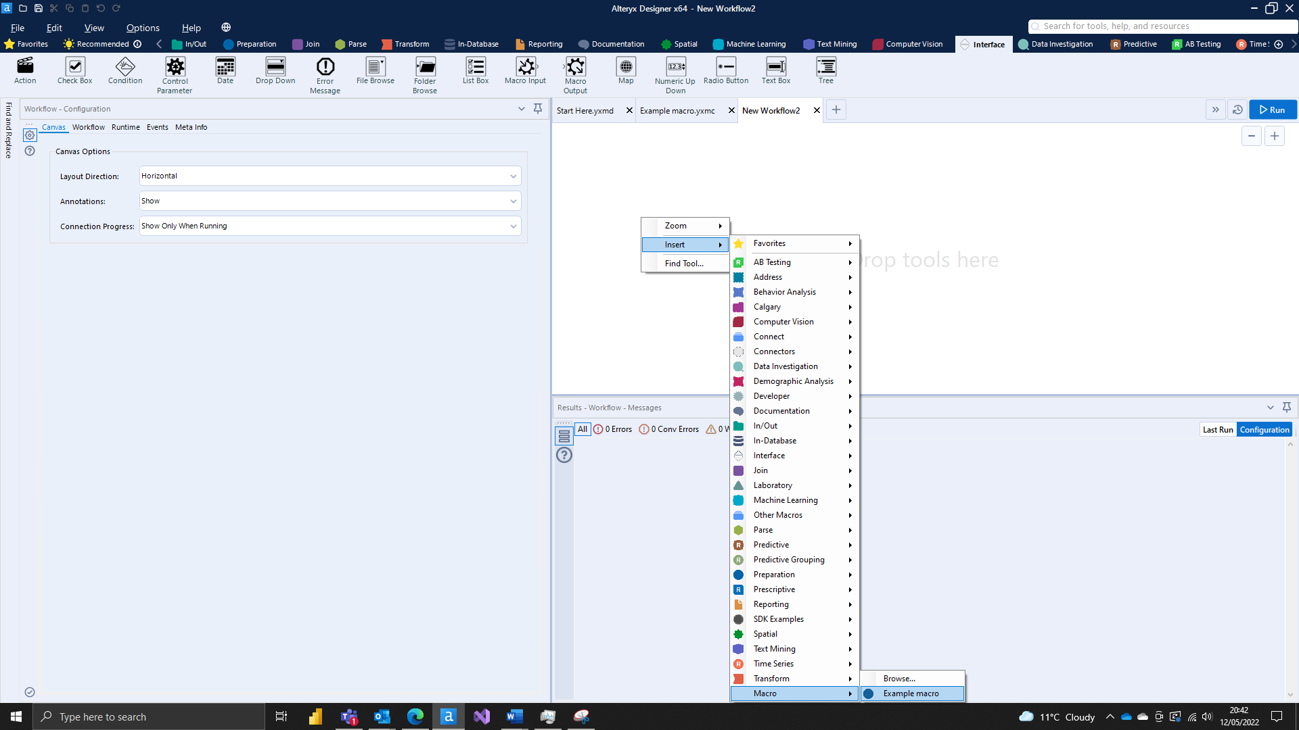Select the Condition tool
Screen dimensions: 1299x730
[124, 71]
